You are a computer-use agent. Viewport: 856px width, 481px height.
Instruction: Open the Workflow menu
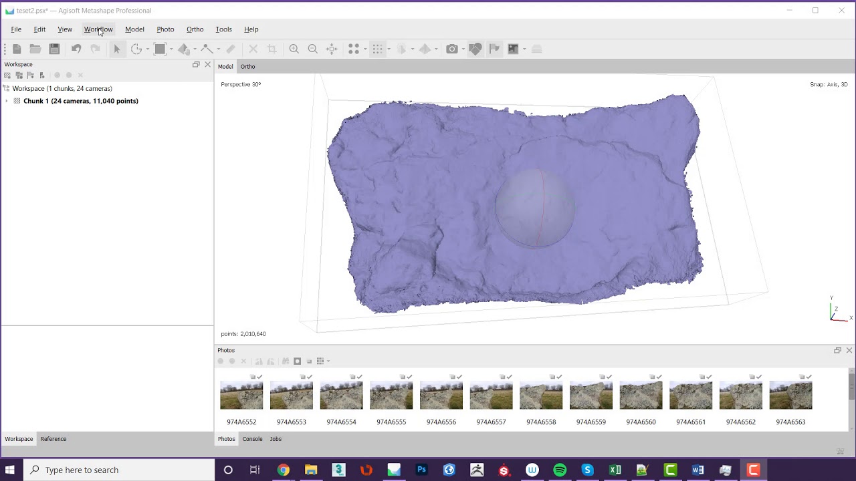tap(98, 29)
